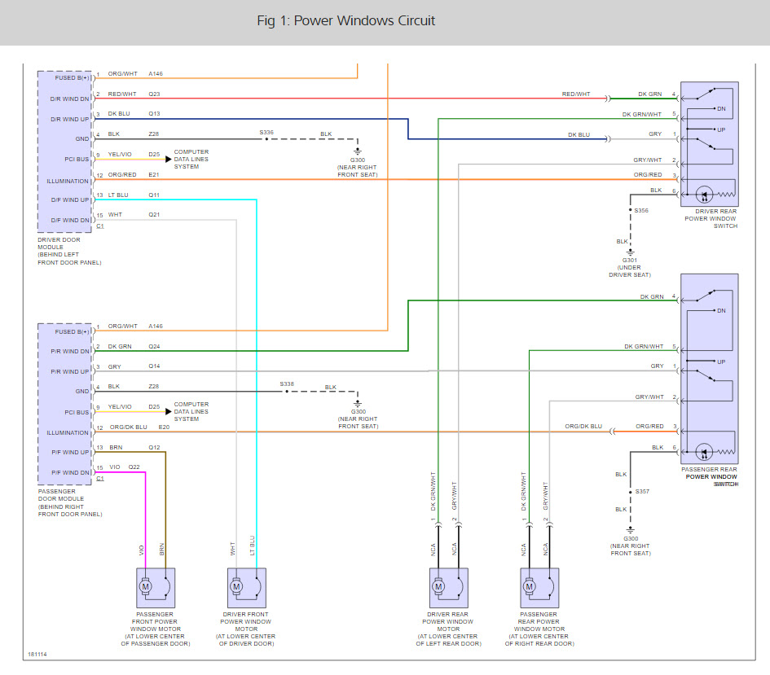Screen dimensions: 770x675
Task: Click the diagram number 181114
Action: pos(37,655)
